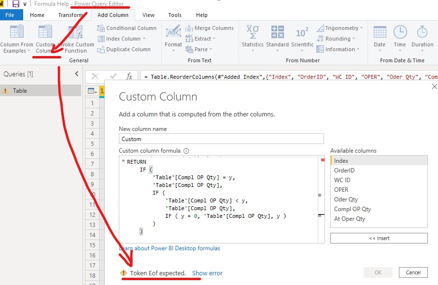Click the New column name field
The height and width of the screenshot is (285, 438).
click(221, 139)
